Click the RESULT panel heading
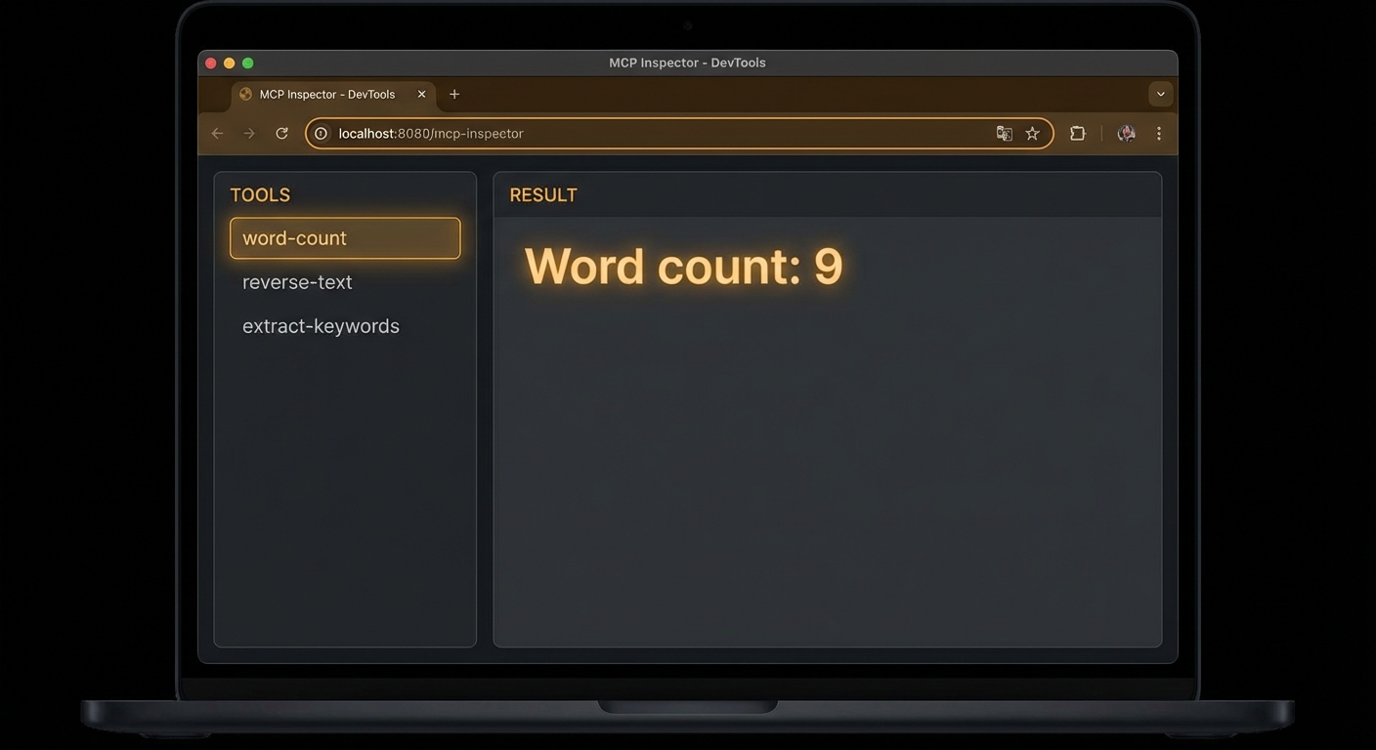1376x750 pixels. pyautogui.click(x=542, y=194)
